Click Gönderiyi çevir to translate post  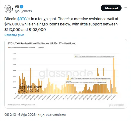14,35
